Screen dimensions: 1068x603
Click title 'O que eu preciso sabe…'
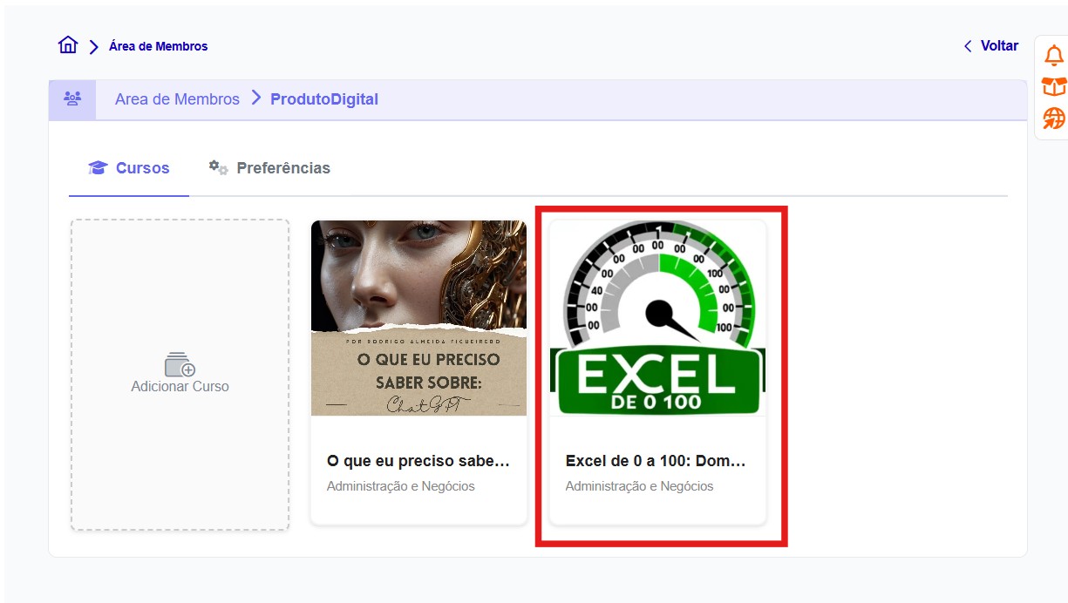pos(418,461)
